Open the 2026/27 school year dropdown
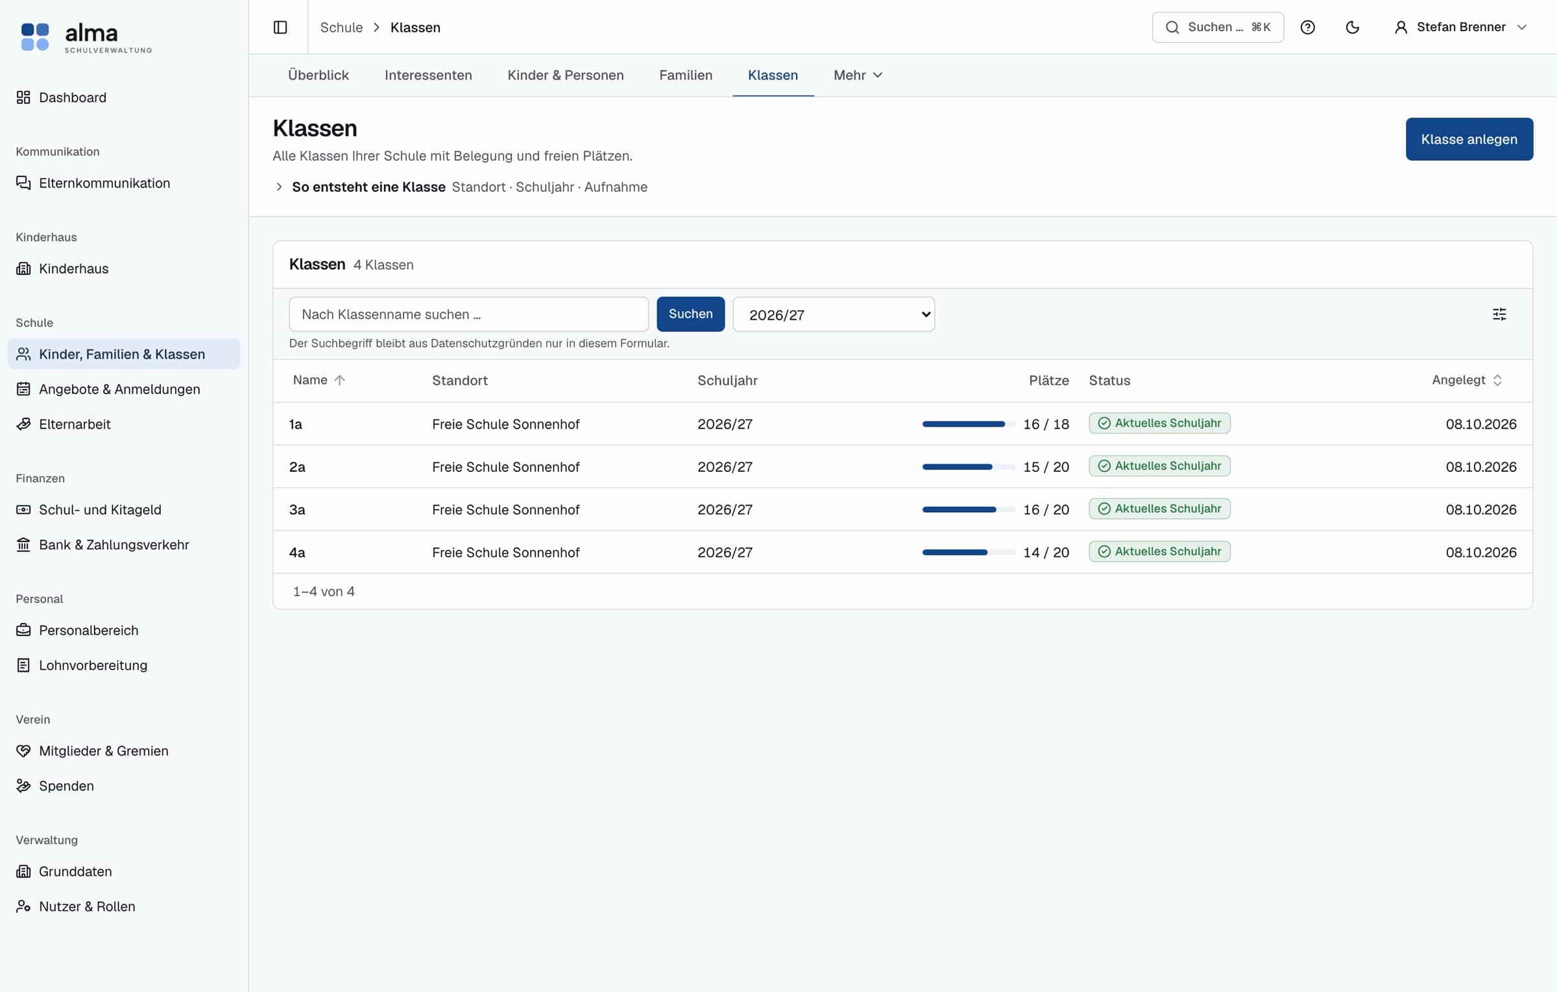Viewport: 1557px width, 992px height. point(834,314)
